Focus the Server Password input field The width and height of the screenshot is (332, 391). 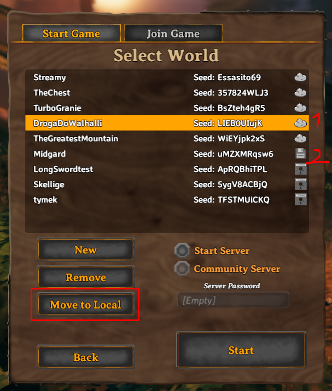pyautogui.click(x=232, y=300)
